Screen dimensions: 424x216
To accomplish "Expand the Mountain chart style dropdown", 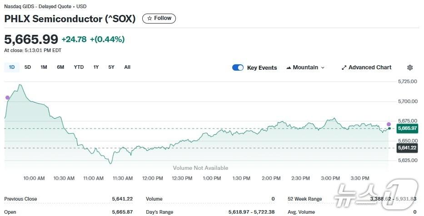I will (323, 67).
